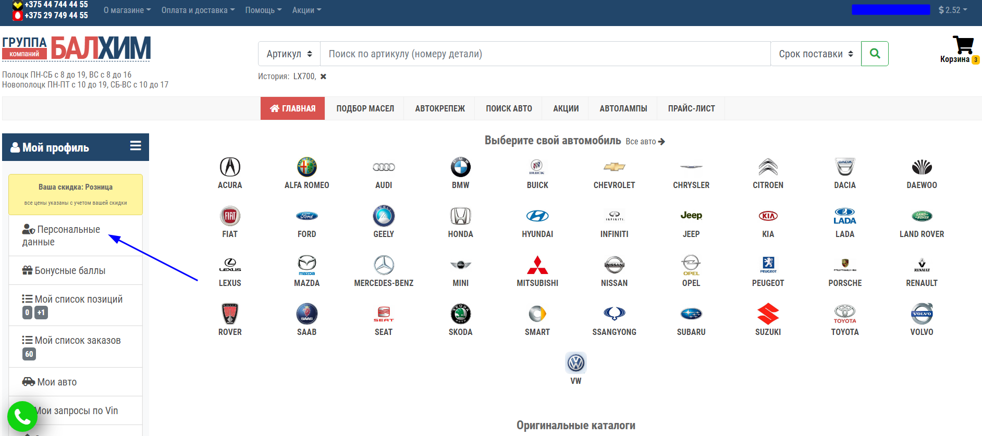Select the Mitsubishi brand logo
Screen dimensions: 982x436
coord(537,265)
